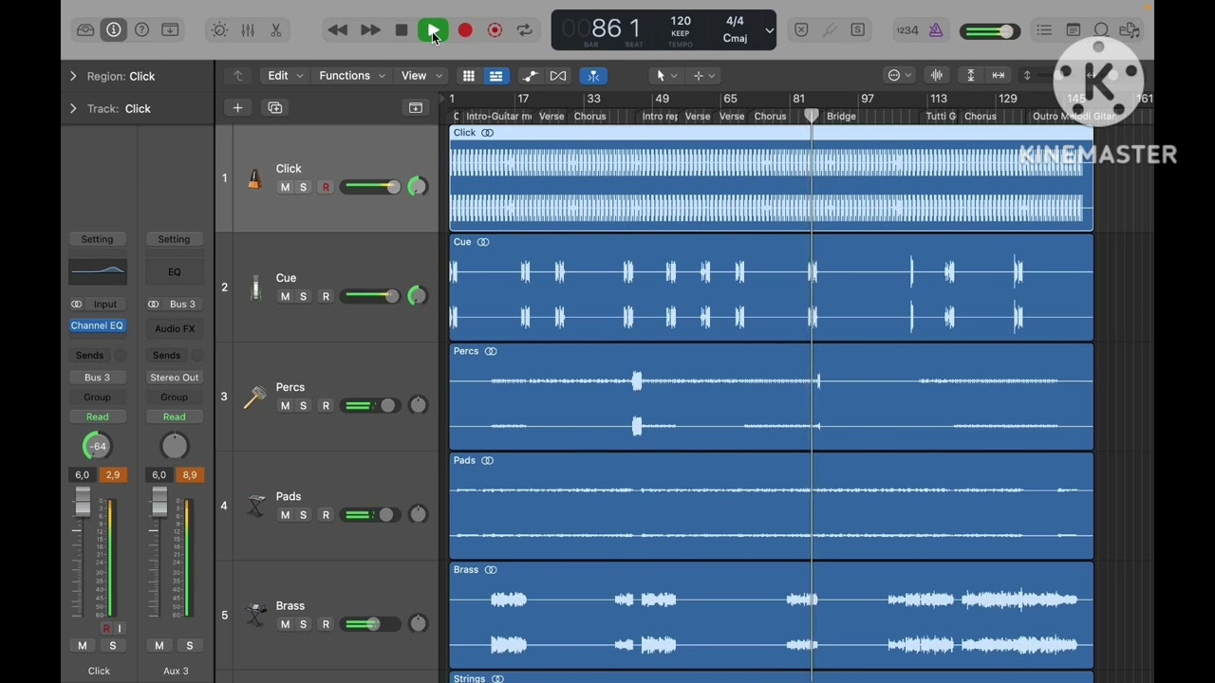Mute the Pads track
This screenshot has height=683, width=1215.
(x=285, y=515)
